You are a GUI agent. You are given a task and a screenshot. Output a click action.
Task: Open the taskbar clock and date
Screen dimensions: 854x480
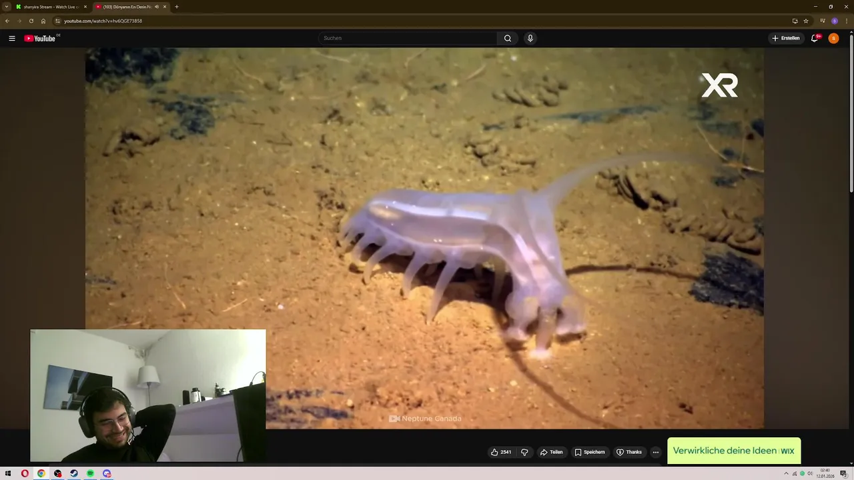pyautogui.click(x=825, y=473)
